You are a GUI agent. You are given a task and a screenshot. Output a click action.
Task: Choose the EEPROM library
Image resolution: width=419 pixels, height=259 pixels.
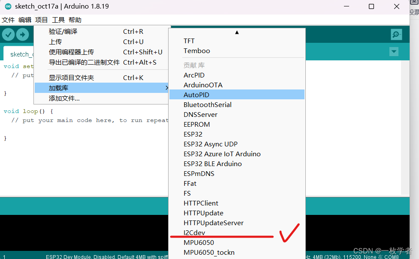point(237,124)
